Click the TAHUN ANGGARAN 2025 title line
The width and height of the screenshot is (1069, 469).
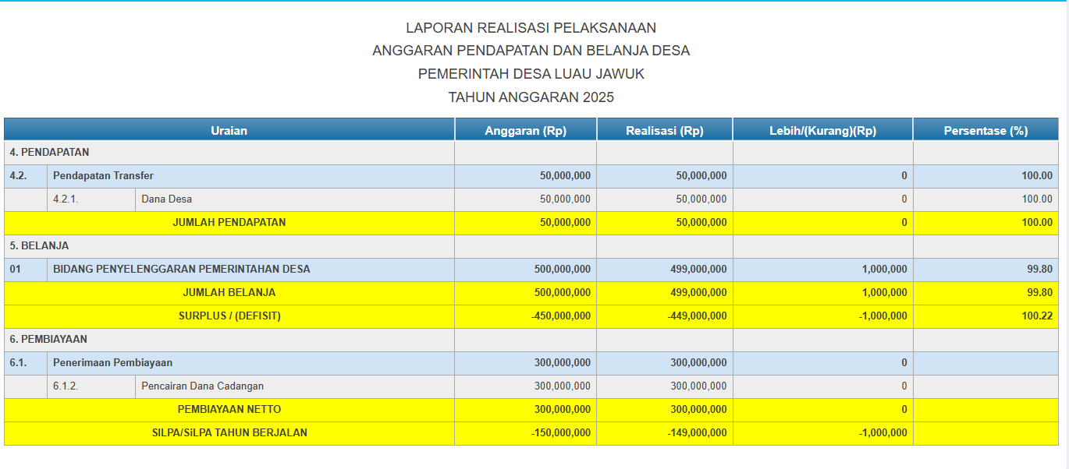click(x=531, y=97)
